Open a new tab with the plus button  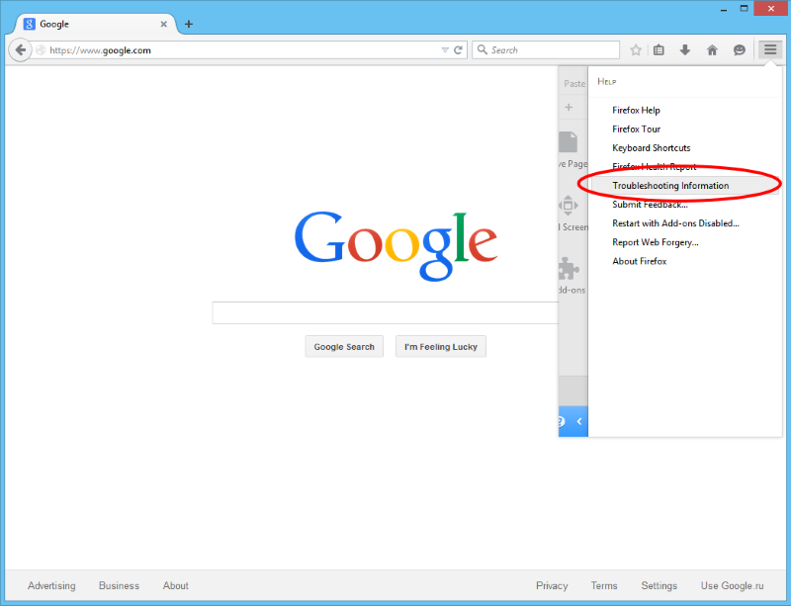click(x=189, y=24)
